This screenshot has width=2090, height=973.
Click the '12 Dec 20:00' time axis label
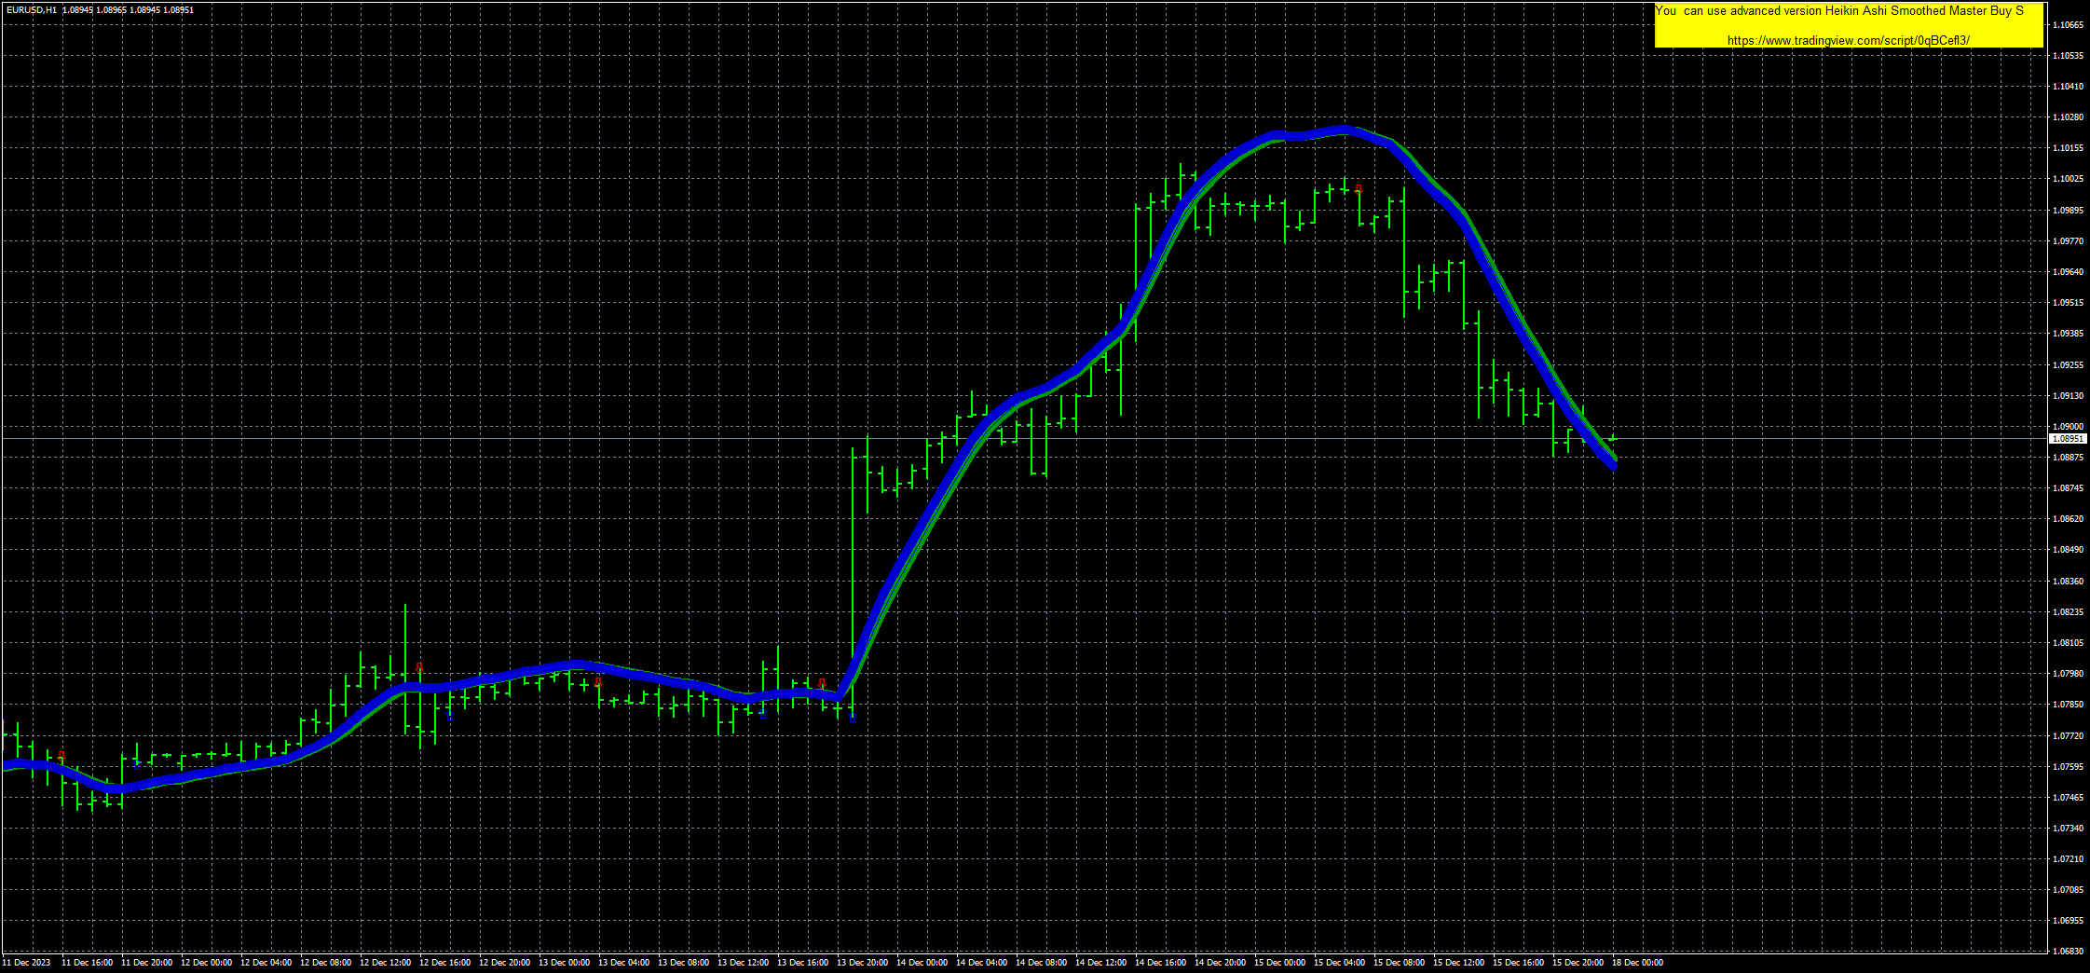tap(504, 963)
